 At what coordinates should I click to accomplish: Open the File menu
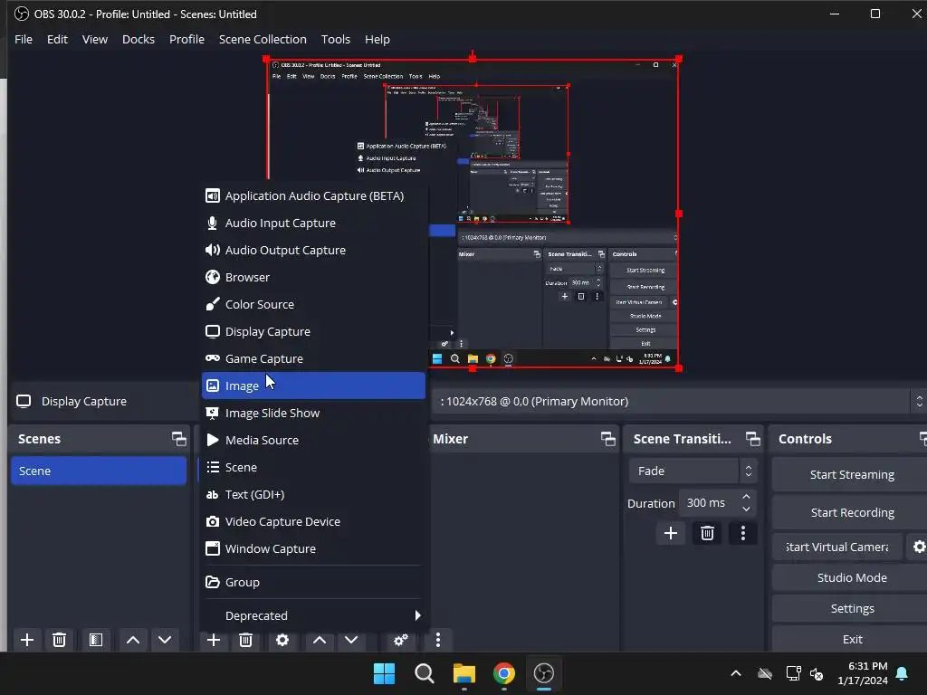(24, 40)
